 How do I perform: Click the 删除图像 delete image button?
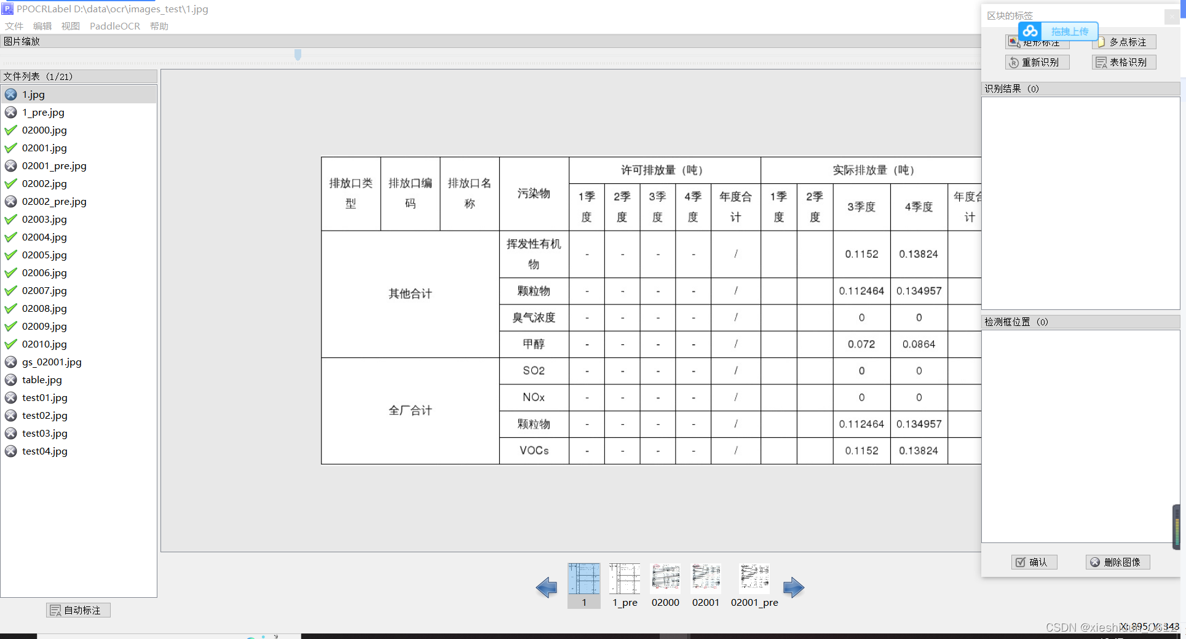coord(1117,562)
